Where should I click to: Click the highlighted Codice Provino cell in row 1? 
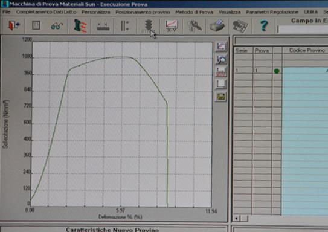pos(306,71)
